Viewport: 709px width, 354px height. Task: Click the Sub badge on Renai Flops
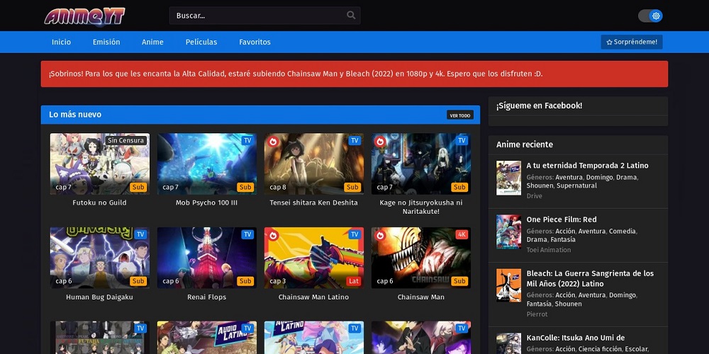pos(245,281)
